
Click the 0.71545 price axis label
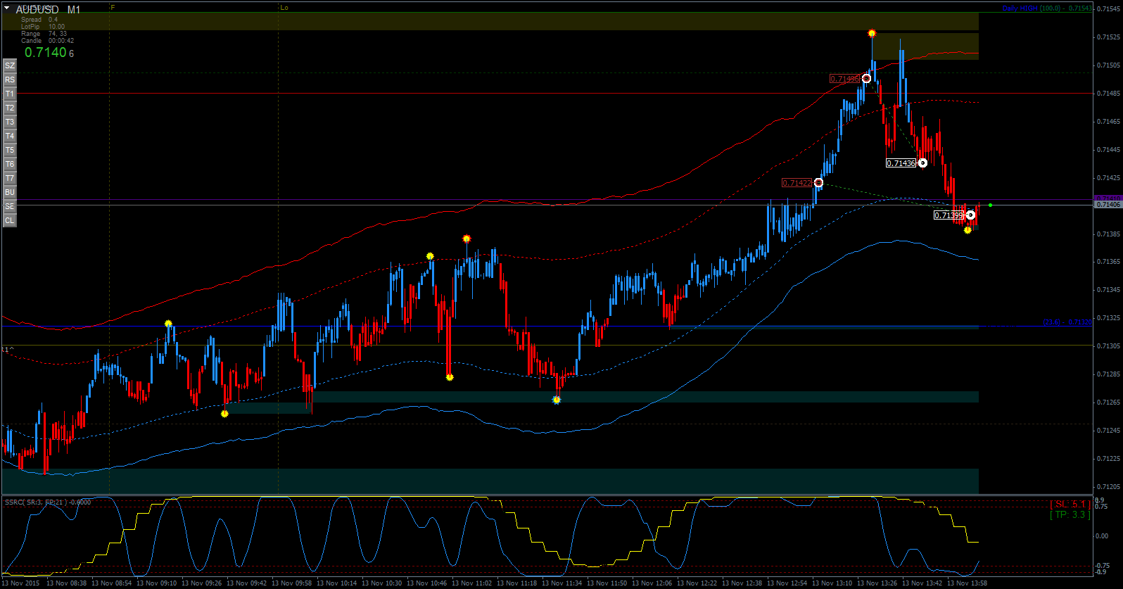[1108, 8]
